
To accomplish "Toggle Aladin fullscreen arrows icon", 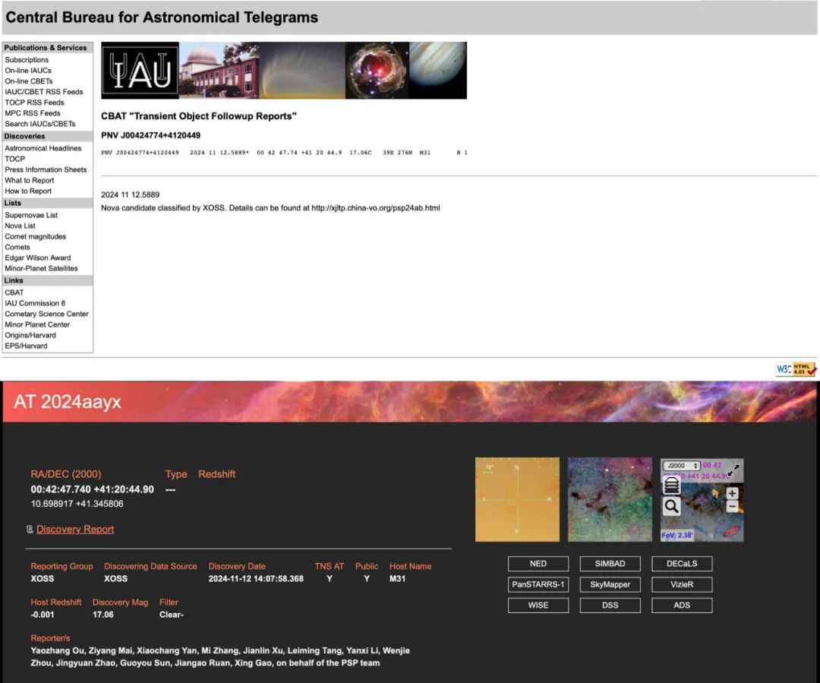I will [x=733, y=469].
